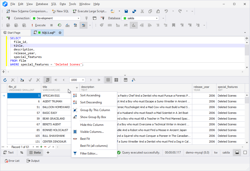
Task: Click Execute Large Script button
Action: pyautogui.click(x=89, y=11)
